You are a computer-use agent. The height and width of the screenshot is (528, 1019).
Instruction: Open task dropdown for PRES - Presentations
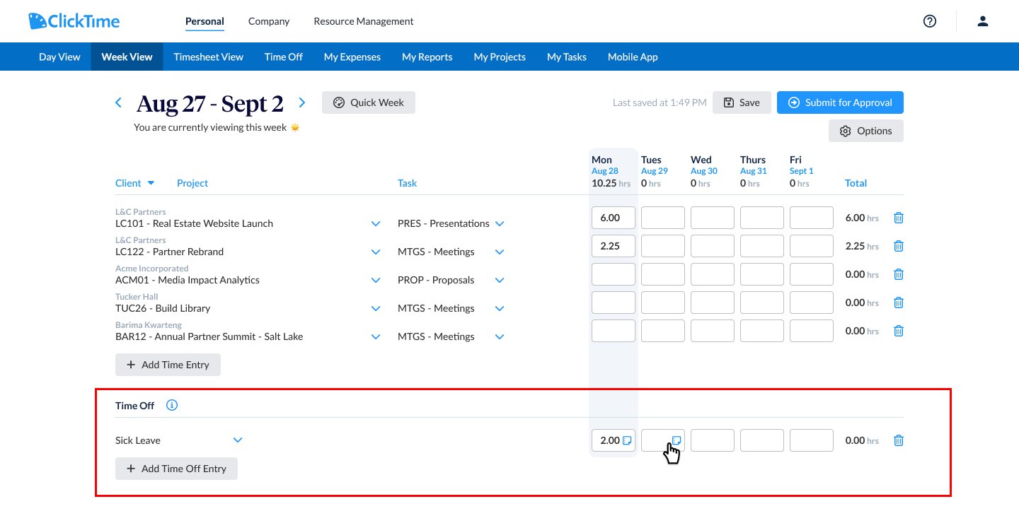coord(500,224)
